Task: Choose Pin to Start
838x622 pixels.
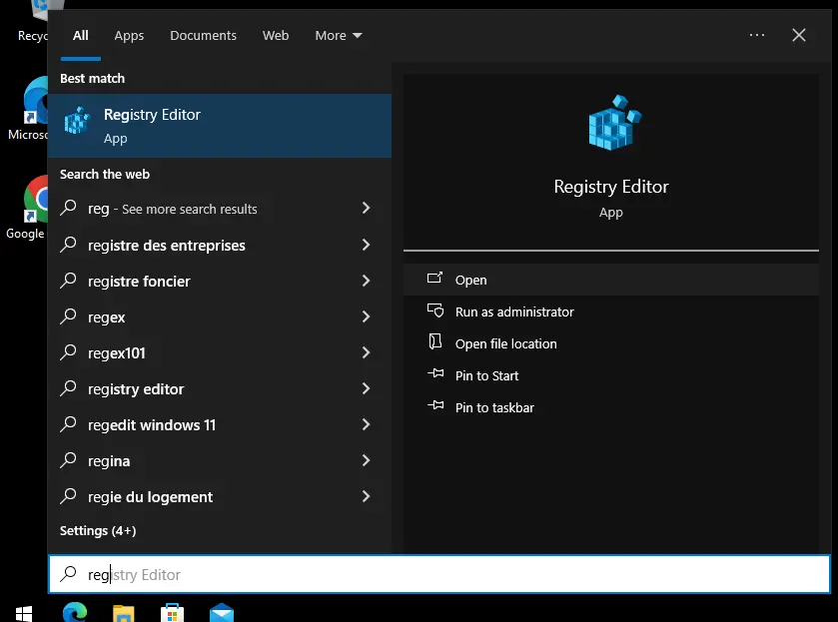Action: pos(611,375)
